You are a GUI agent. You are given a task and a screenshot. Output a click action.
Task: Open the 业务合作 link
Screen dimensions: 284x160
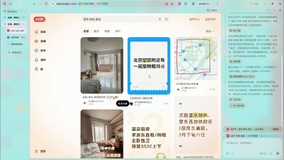[210, 19]
